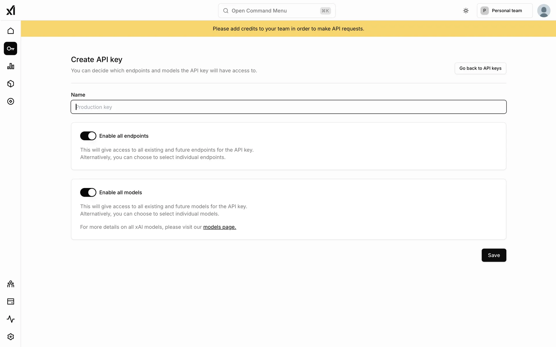Viewport: 556px width, 347px height.
Task: Click the xAI logo icon
Action: [x=11, y=10]
